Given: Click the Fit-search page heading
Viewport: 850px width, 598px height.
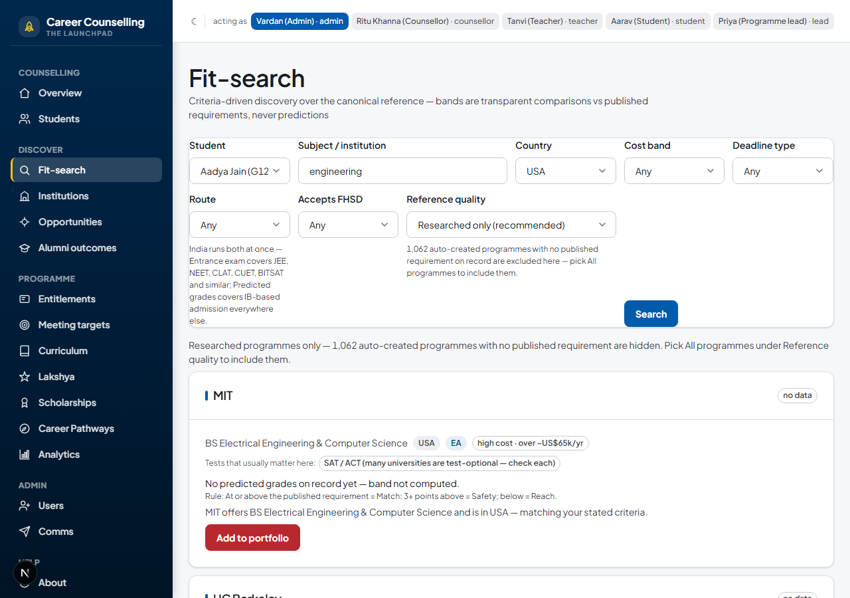Looking at the screenshot, I should (x=247, y=78).
